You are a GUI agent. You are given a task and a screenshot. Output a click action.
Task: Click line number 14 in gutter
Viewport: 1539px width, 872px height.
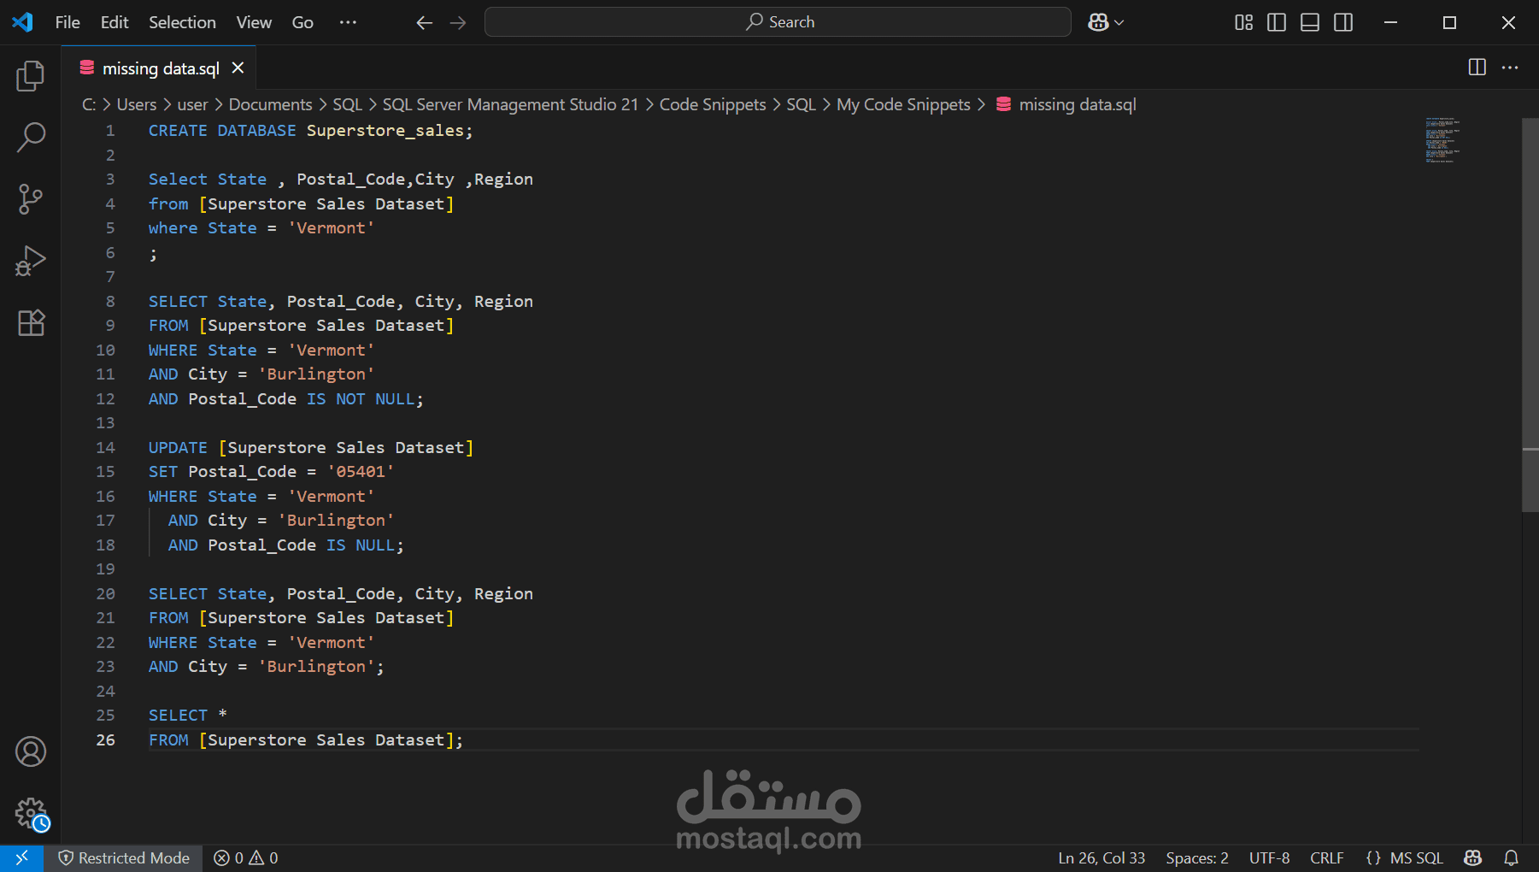(105, 447)
